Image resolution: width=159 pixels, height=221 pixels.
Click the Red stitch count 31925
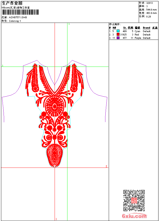coord(123,35)
